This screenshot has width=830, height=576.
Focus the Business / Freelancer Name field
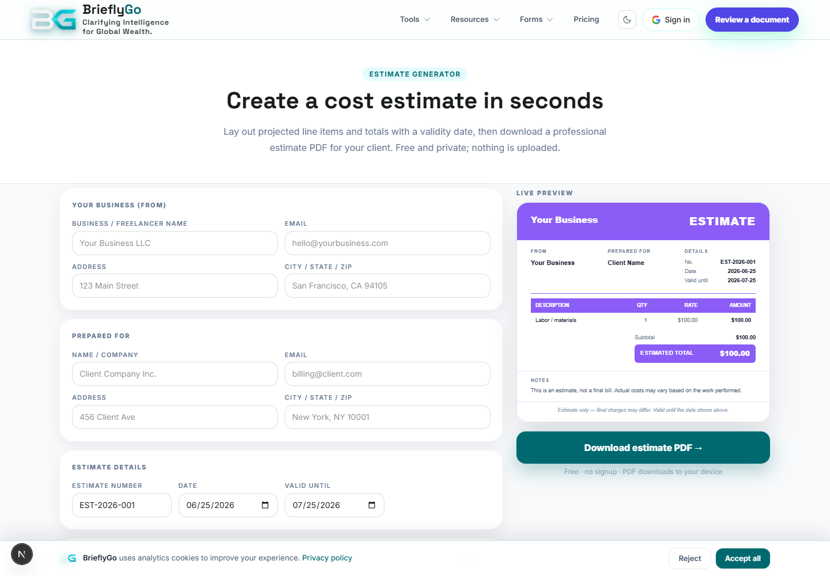(x=175, y=243)
